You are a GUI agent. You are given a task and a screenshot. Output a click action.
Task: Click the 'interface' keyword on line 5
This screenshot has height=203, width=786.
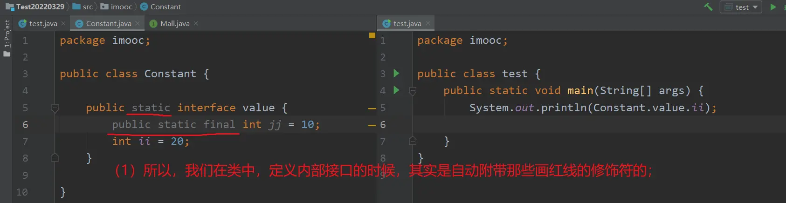207,108
